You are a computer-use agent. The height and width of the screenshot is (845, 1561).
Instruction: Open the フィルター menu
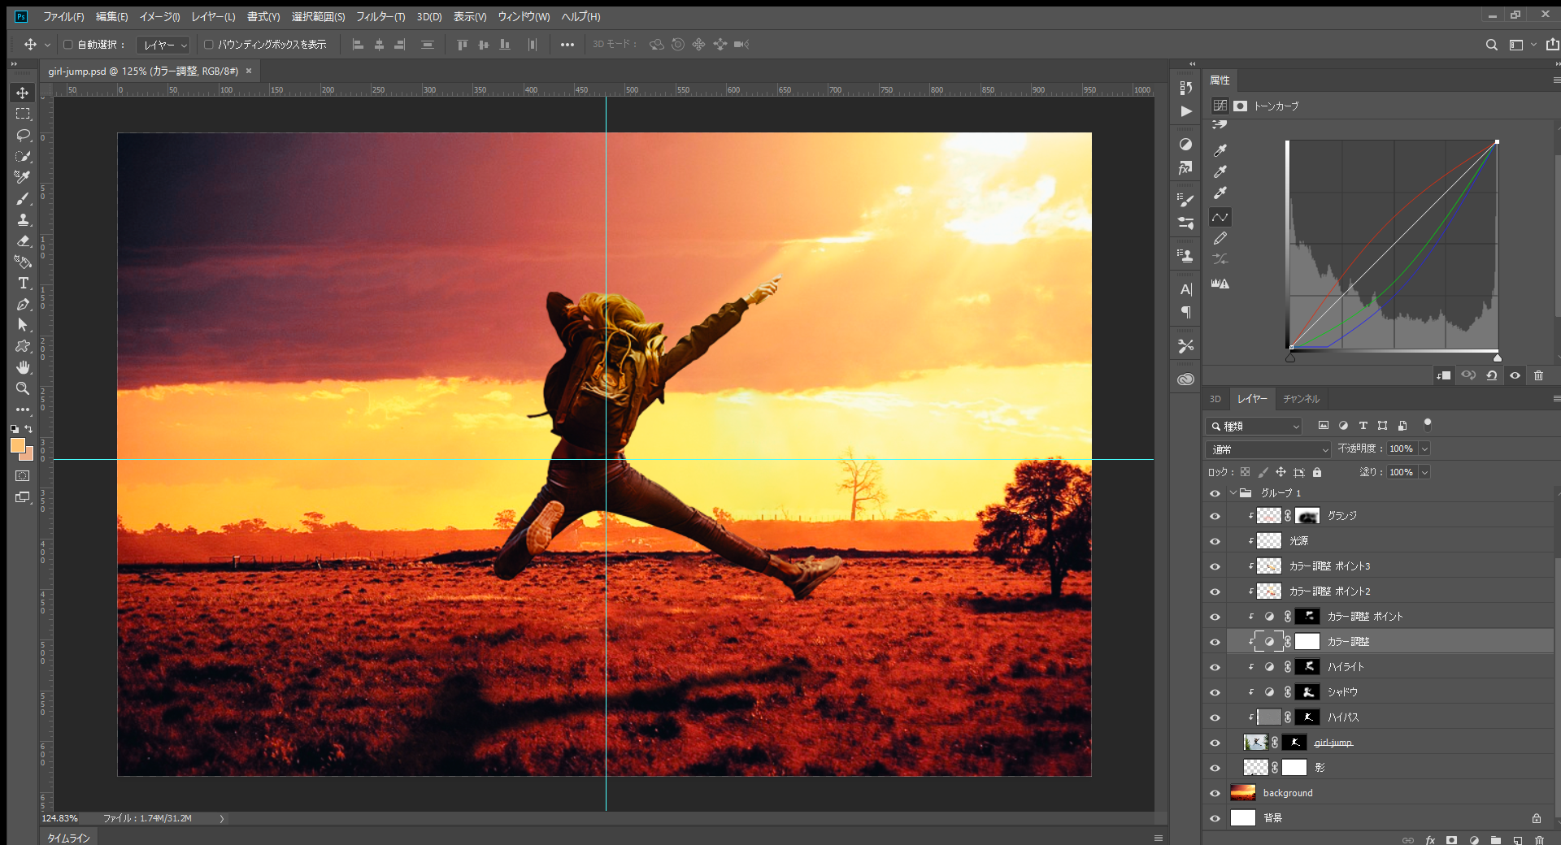(380, 16)
